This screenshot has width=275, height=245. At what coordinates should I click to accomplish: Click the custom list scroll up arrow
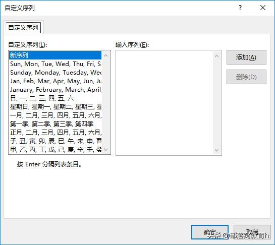(106, 55)
